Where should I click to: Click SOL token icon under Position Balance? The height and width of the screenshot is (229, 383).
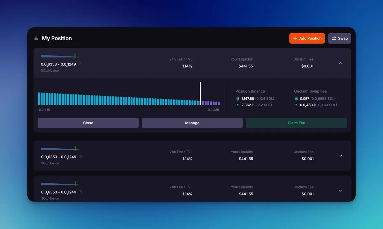[x=237, y=105]
